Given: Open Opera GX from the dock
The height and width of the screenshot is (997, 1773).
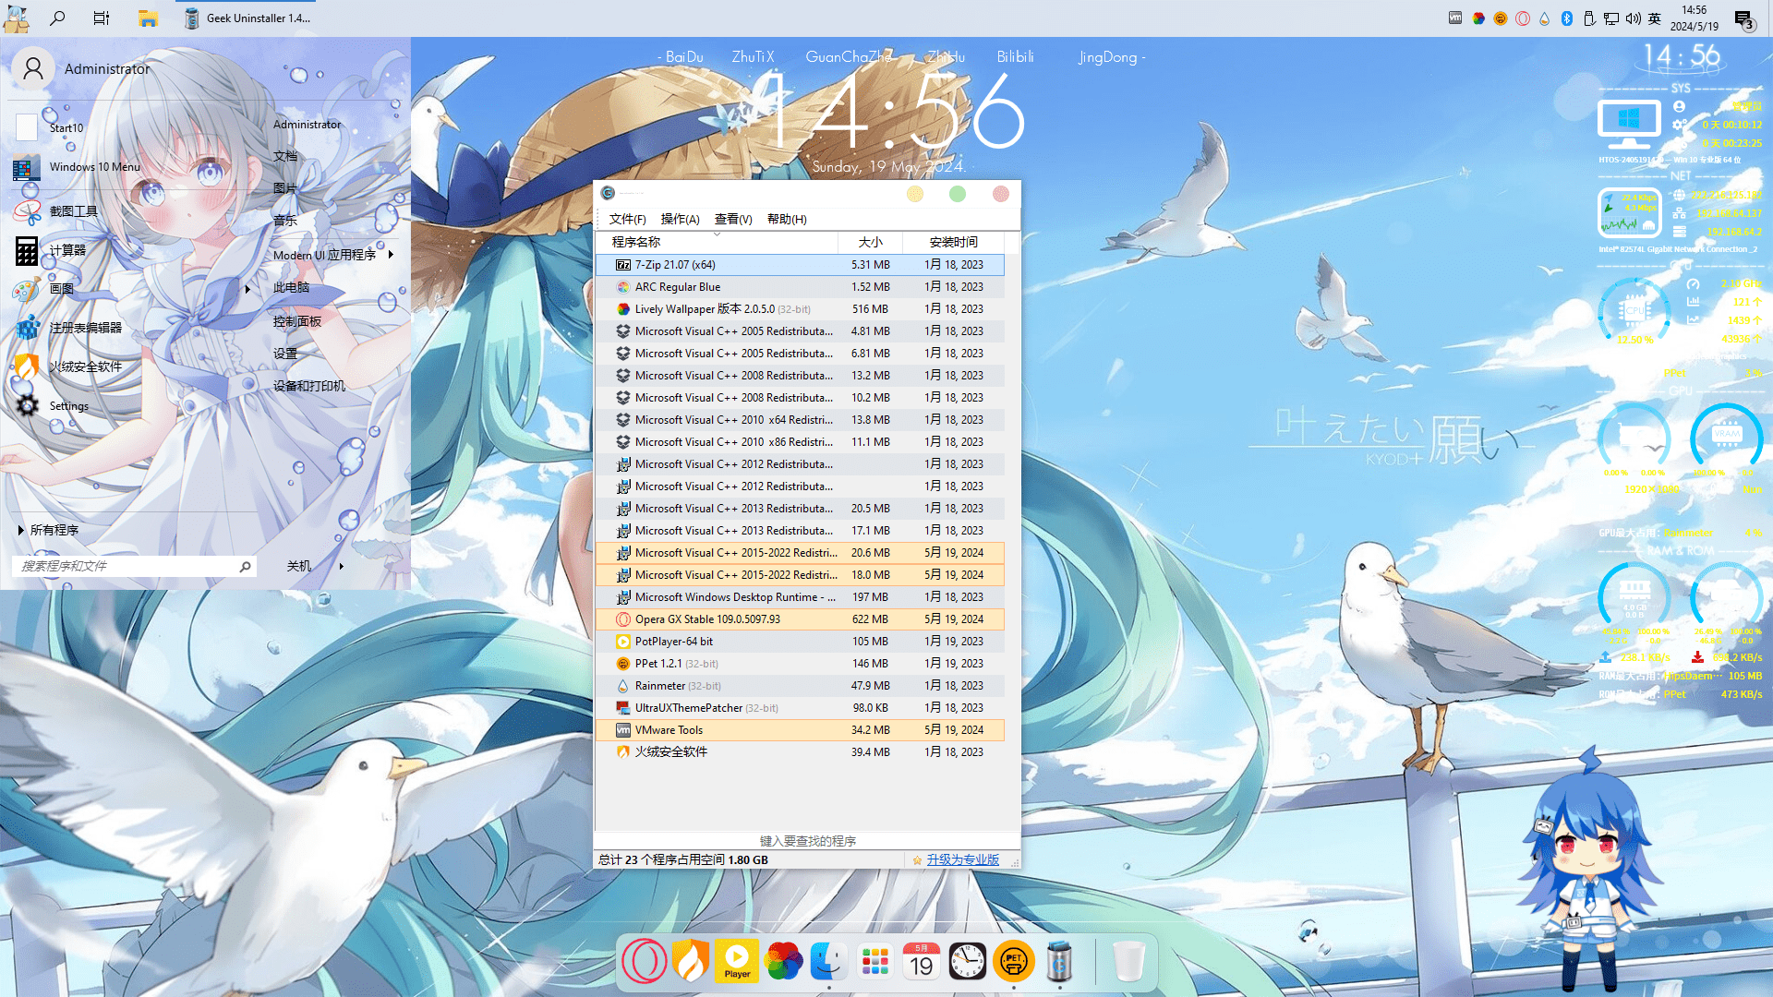Looking at the screenshot, I should [x=645, y=961].
